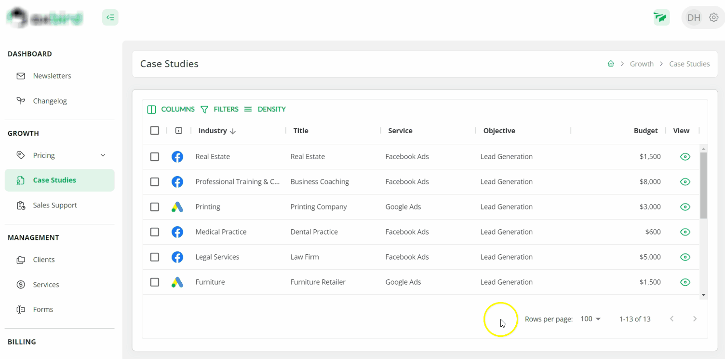View the Real Estate case study eye icon
The height and width of the screenshot is (359, 725).
(685, 157)
